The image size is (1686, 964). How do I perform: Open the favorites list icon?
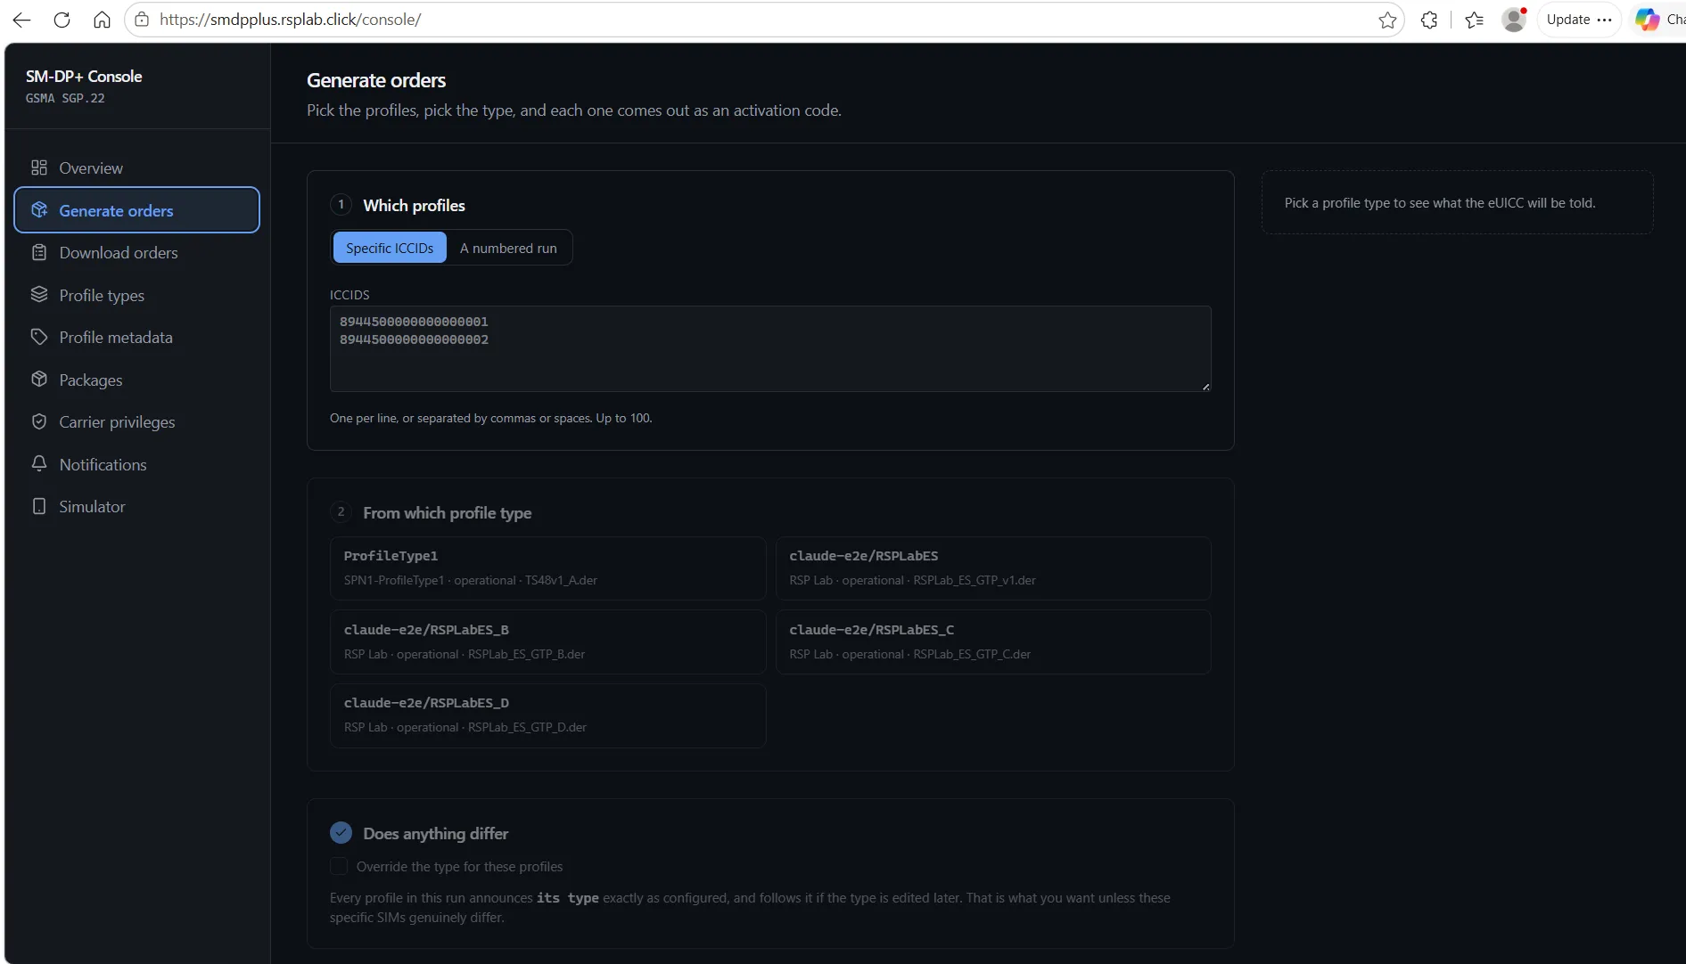pos(1475,20)
